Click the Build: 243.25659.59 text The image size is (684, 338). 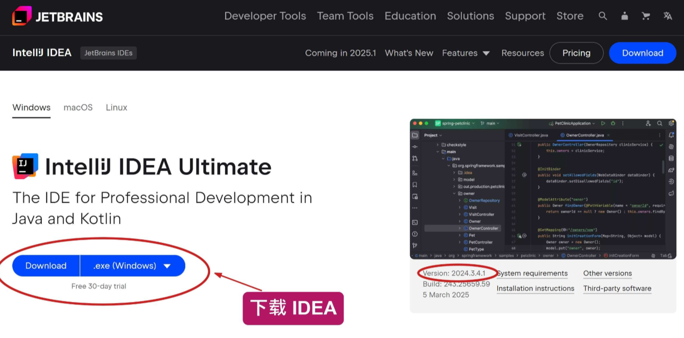[456, 284]
